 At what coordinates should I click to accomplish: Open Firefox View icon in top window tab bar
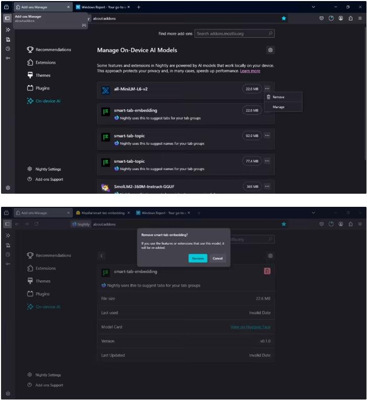(x=6, y=7)
